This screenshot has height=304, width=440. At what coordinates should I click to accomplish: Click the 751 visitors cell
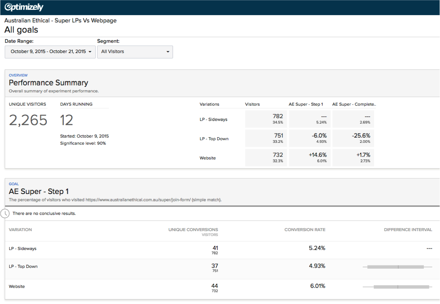pyautogui.click(x=266, y=138)
